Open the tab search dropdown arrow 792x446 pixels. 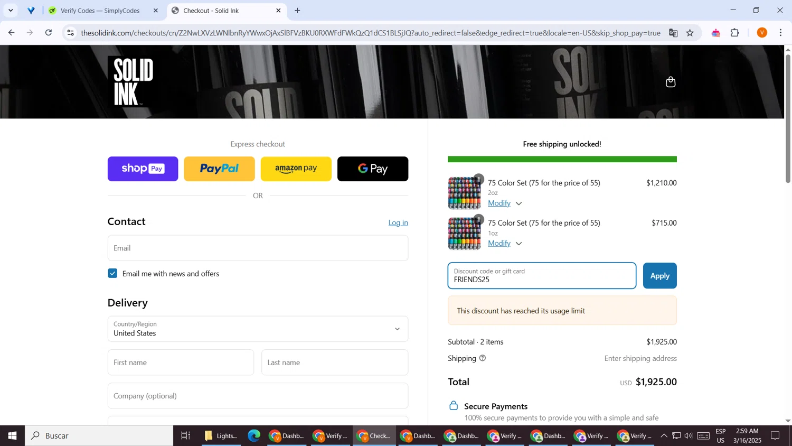[11, 11]
